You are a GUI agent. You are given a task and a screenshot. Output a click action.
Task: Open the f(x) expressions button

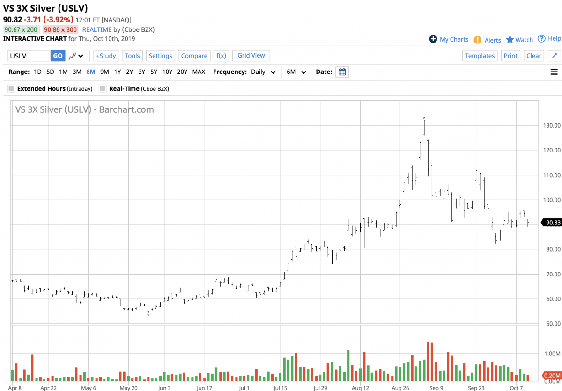pyautogui.click(x=221, y=56)
